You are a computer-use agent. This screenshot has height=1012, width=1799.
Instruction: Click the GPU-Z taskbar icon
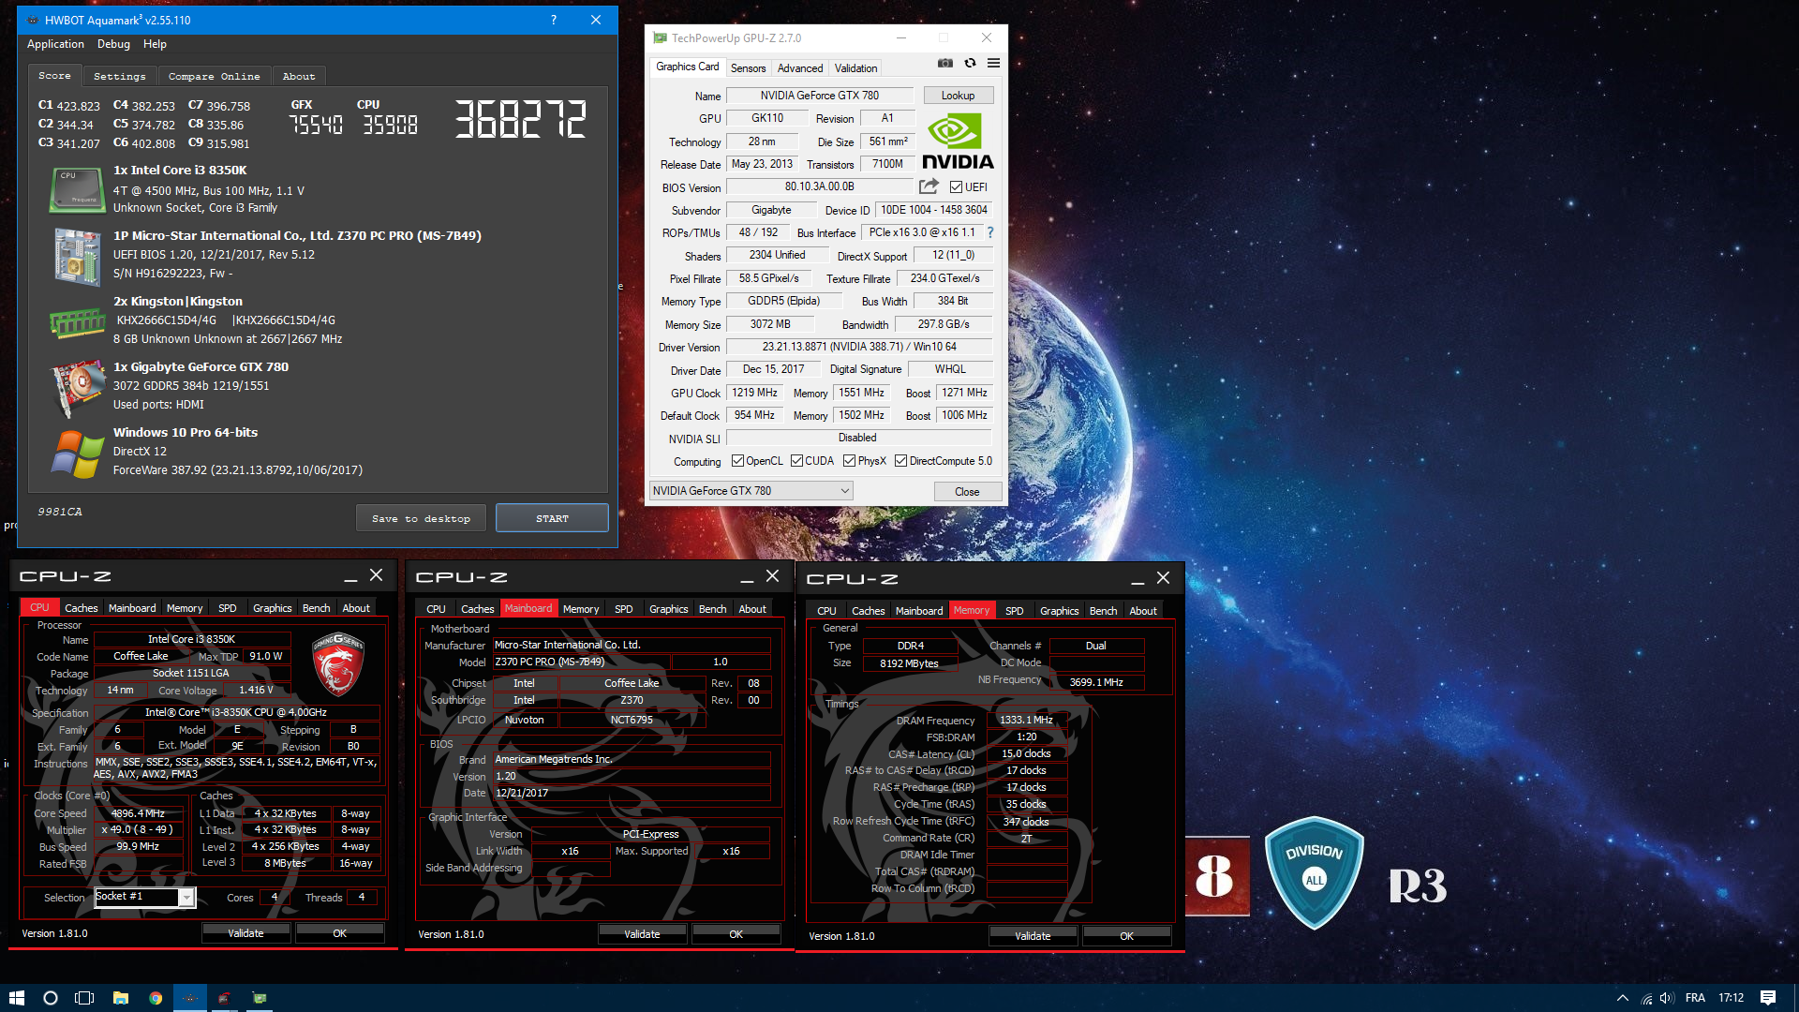click(260, 998)
